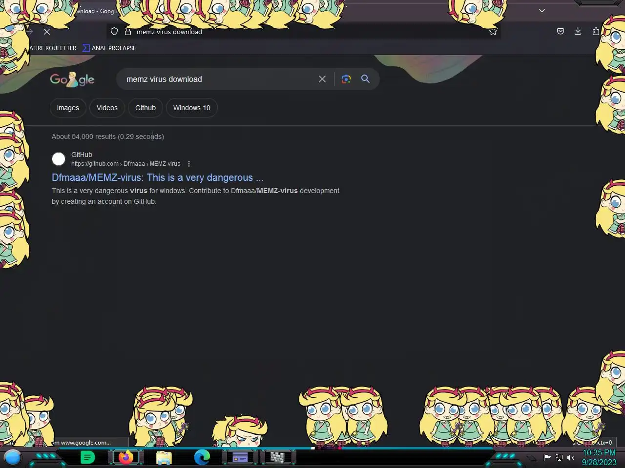The width and height of the screenshot is (625, 468).
Task: Click the About 54,000 results text
Action: click(x=108, y=136)
